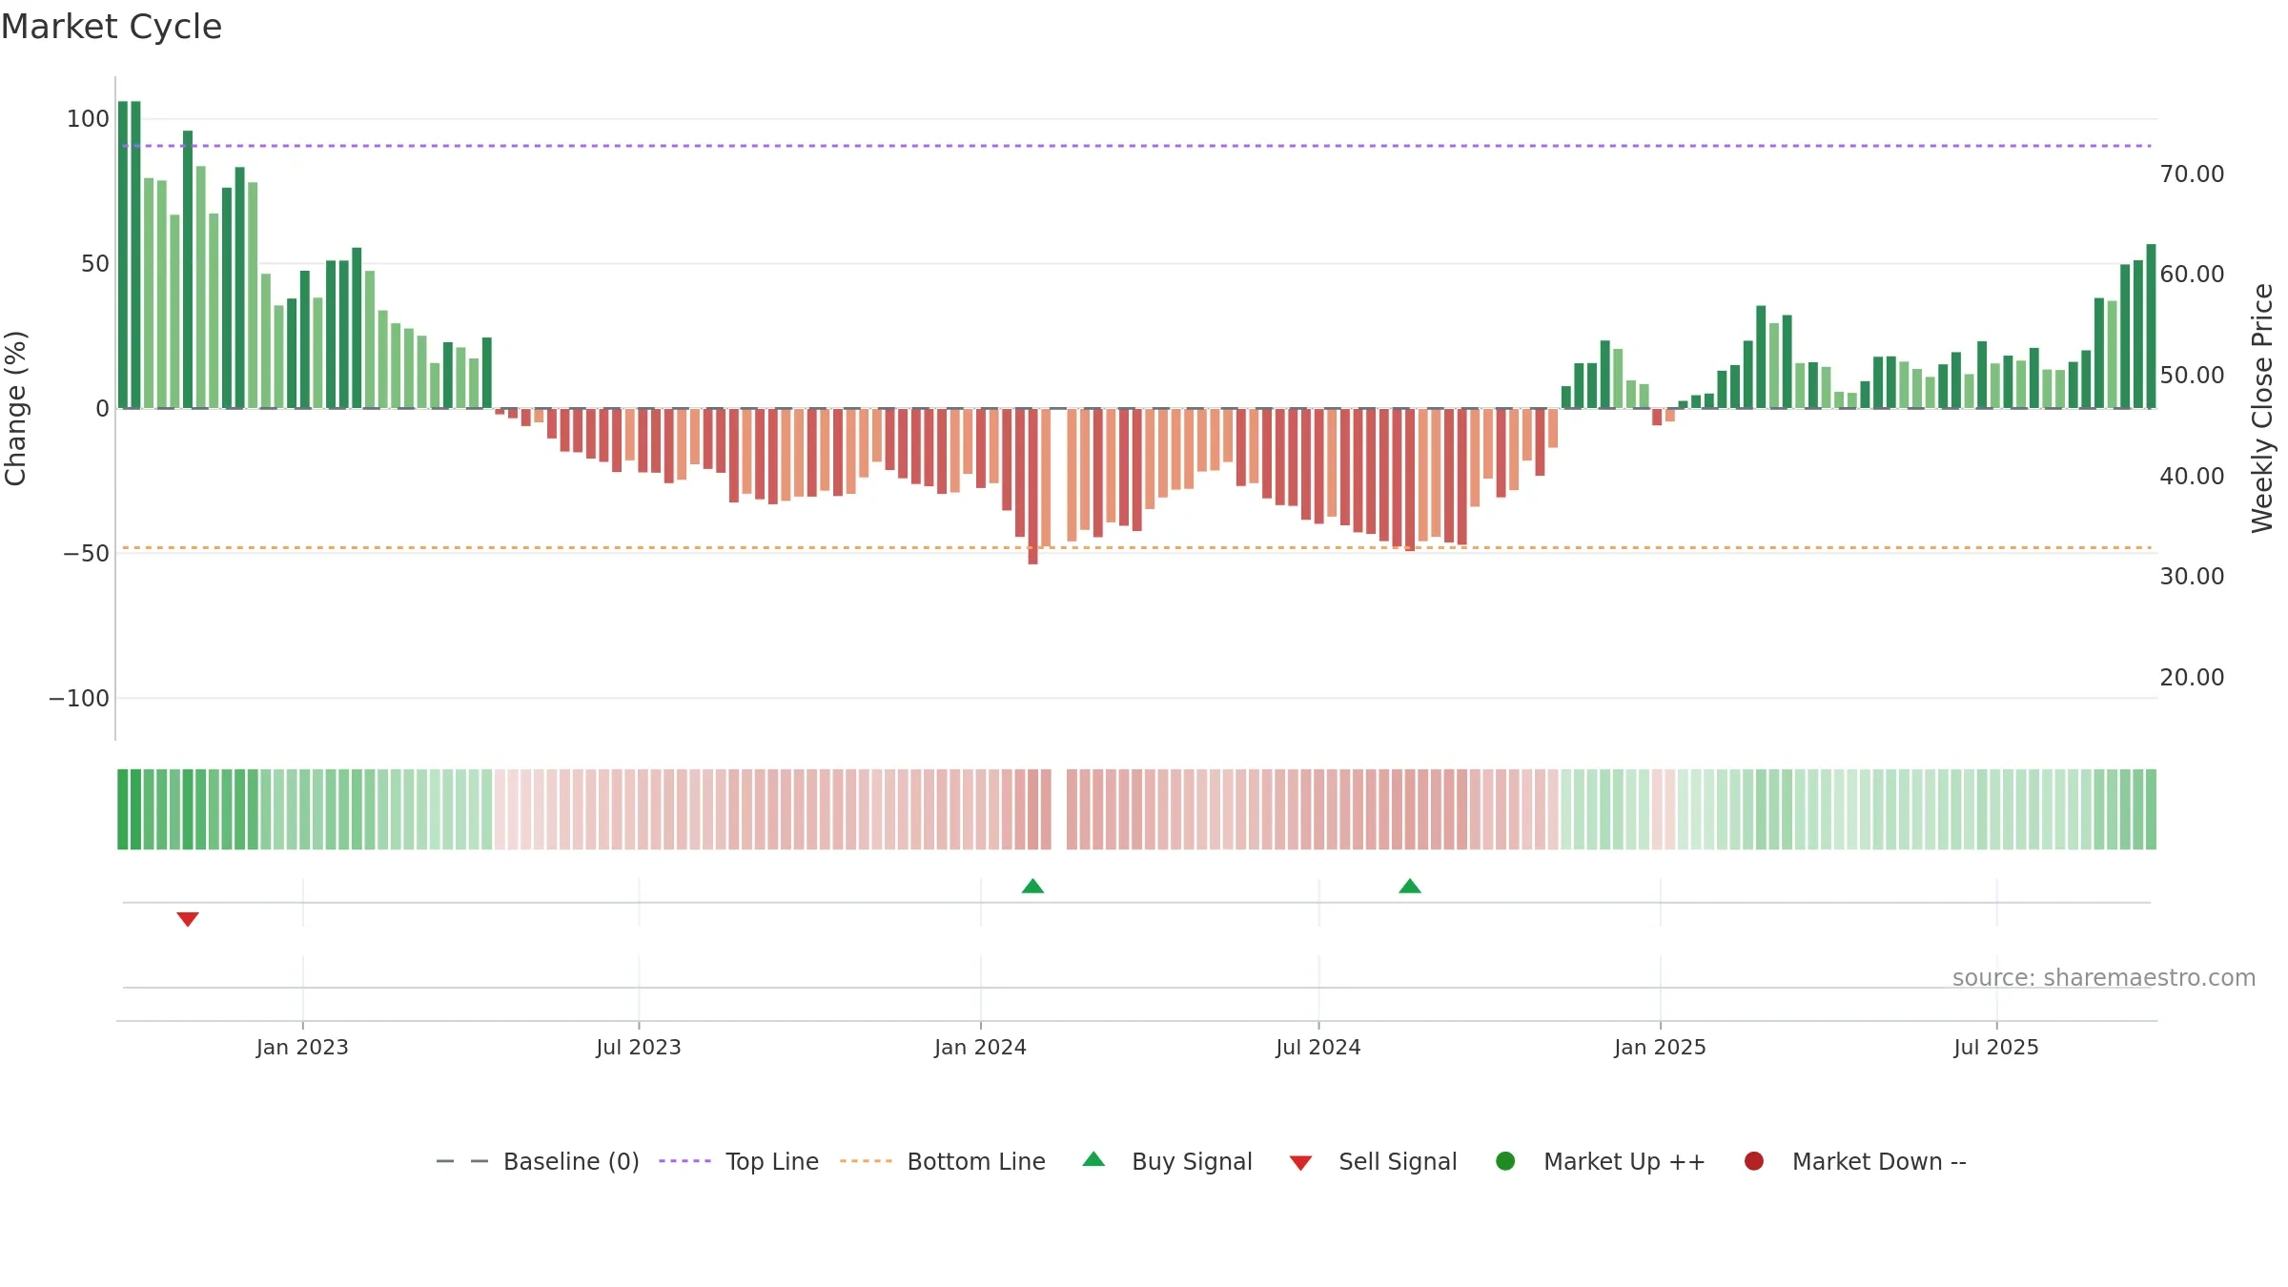Click the Jan 2024 axis label
Viewport: 2288px width, 1287px height.
click(x=980, y=1047)
